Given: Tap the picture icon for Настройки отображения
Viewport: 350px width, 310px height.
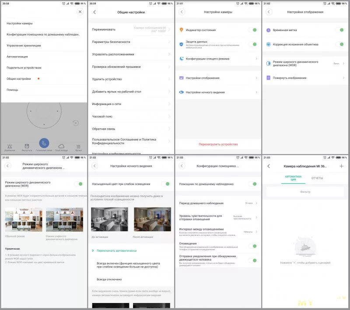Looking at the screenshot, I should (181, 78).
